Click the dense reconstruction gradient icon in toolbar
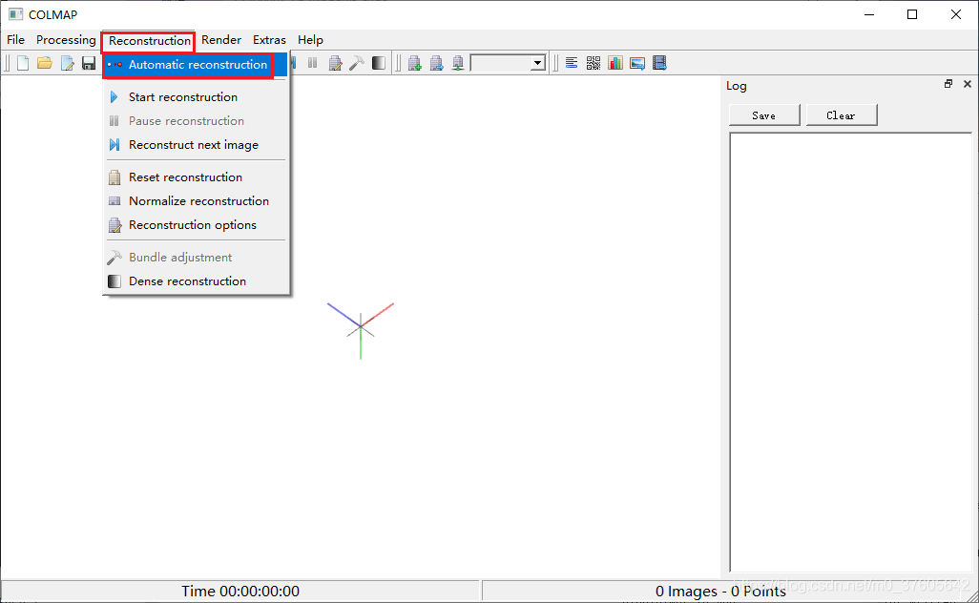Image resolution: width=979 pixels, height=603 pixels. pos(379,63)
